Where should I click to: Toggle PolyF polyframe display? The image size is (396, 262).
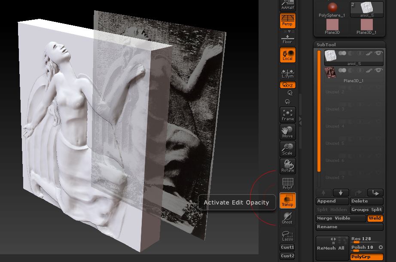point(287,183)
